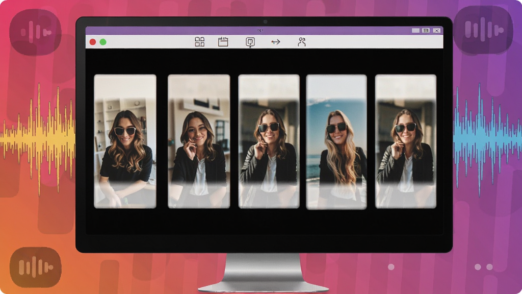Click the green dot window button
The height and width of the screenshot is (294, 522).
point(103,42)
